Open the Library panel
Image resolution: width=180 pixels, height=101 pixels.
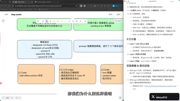[x=118, y=21]
